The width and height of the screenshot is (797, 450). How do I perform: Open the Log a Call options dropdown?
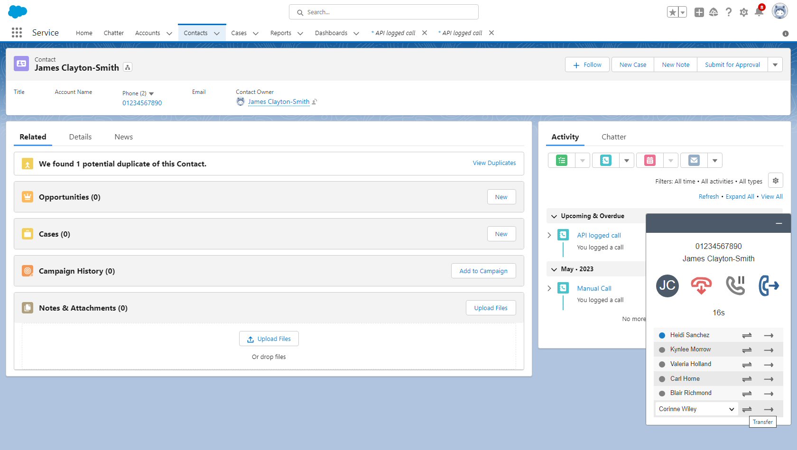626,160
